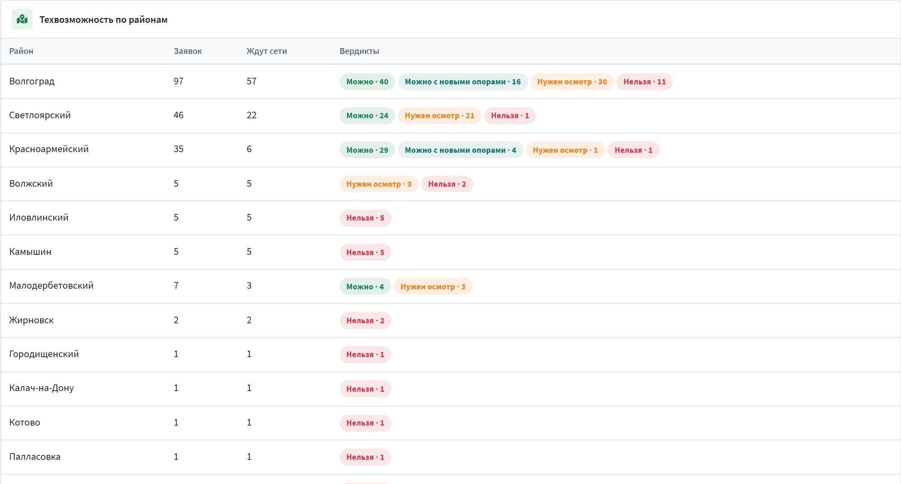The width and height of the screenshot is (901, 484).
Task: Select the Городищенский district name
Action: point(44,354)
